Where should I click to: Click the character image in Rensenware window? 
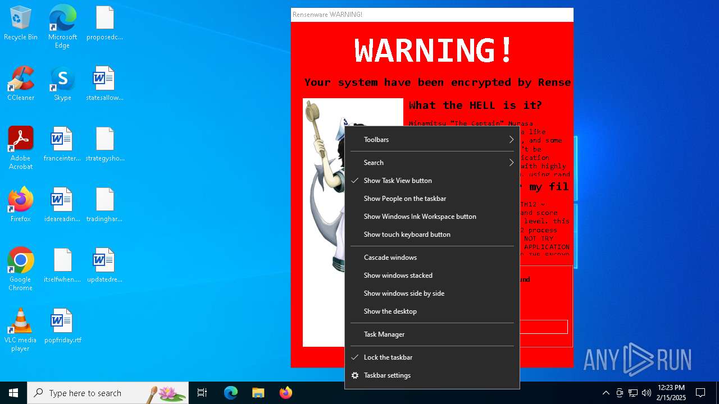[324, 222]
